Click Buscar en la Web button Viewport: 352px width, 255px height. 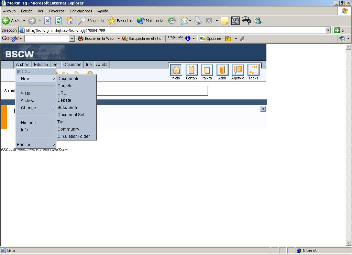coord(96,38)
